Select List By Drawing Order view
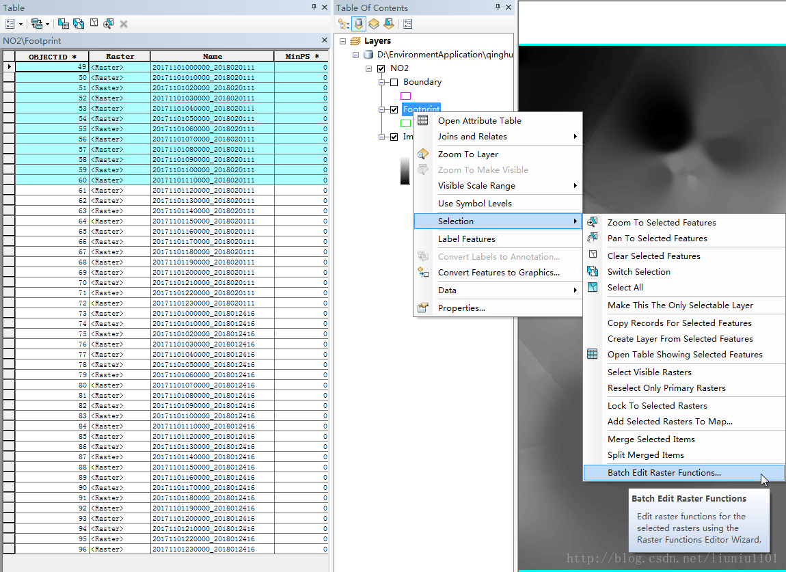Screen dimensions: 786x572 344,24
